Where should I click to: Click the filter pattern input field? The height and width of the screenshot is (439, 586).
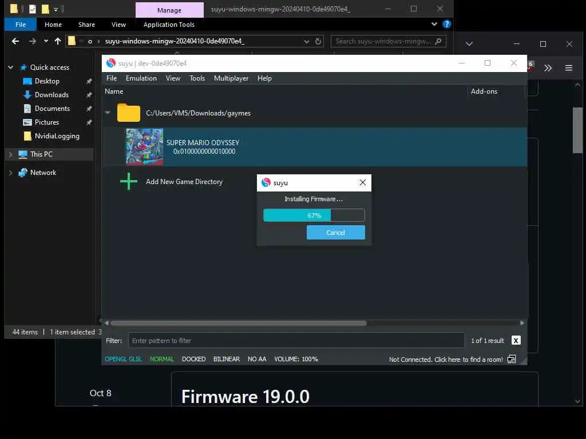coord(296,341)
